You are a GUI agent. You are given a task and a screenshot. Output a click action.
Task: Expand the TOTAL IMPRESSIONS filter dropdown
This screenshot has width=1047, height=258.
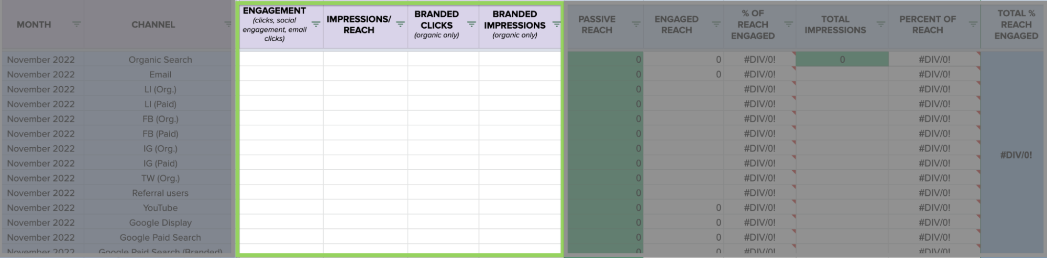coord(881,24)
